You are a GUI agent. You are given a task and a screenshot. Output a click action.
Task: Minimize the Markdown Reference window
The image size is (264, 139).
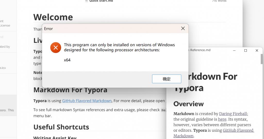point(234,50)
